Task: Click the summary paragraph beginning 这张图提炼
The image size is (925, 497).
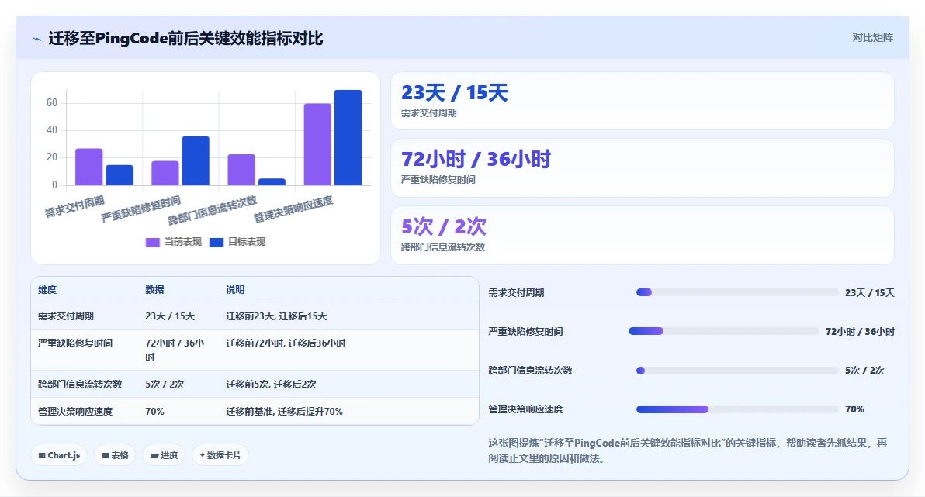Action: tap(688, 450)
